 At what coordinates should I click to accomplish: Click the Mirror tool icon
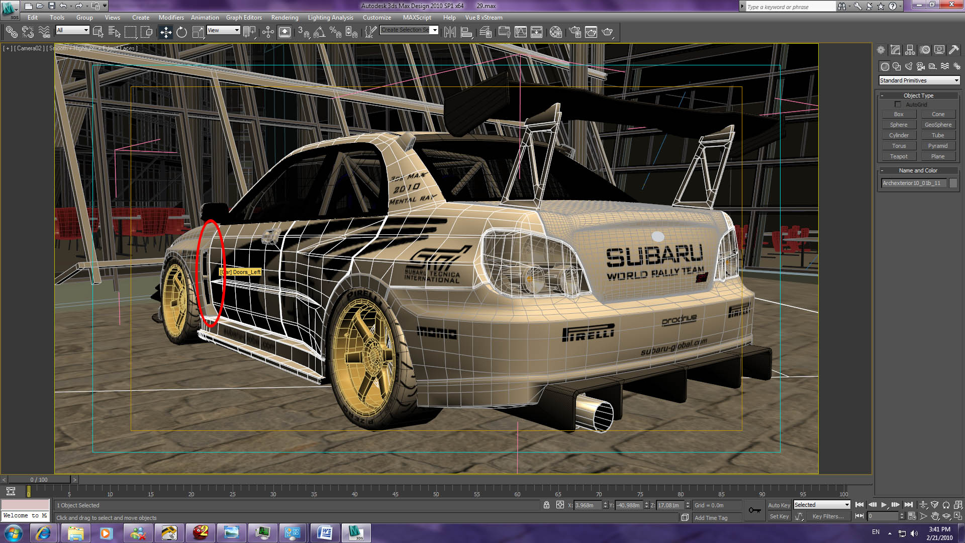tap(450, 32)
